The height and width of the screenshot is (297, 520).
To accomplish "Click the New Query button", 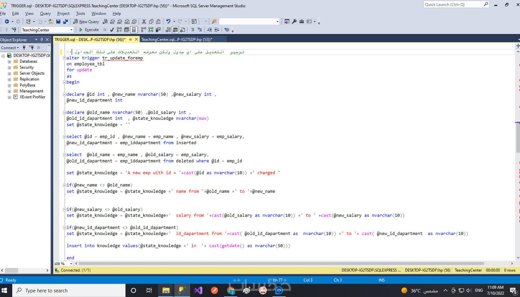I will (86, 21).
